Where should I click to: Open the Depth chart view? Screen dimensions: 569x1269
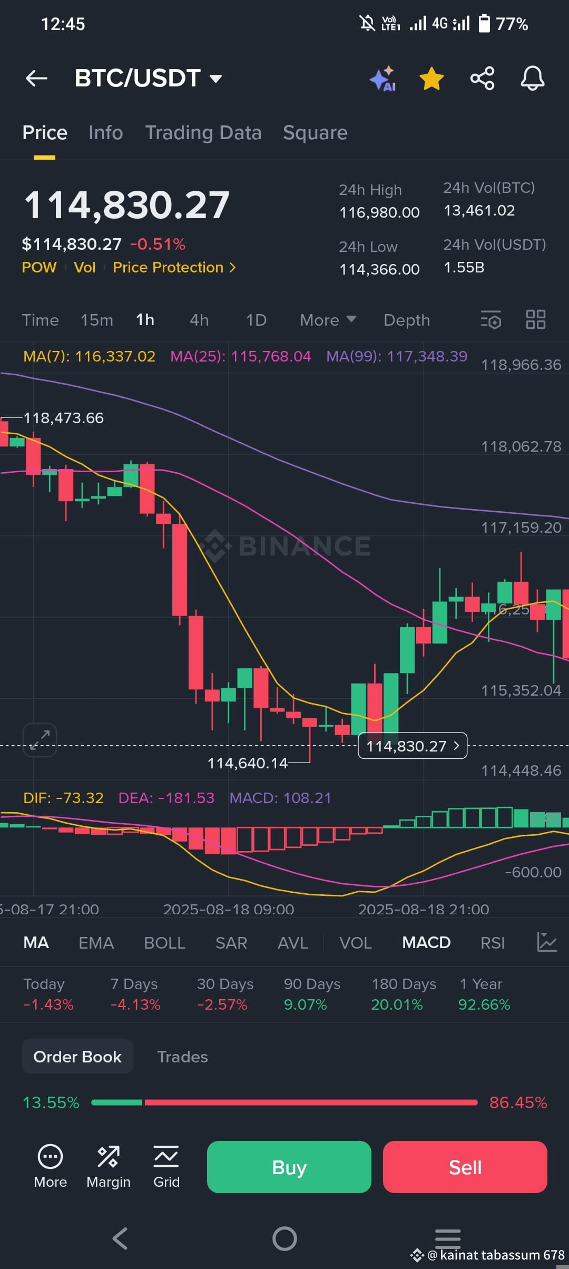point(407,320)
